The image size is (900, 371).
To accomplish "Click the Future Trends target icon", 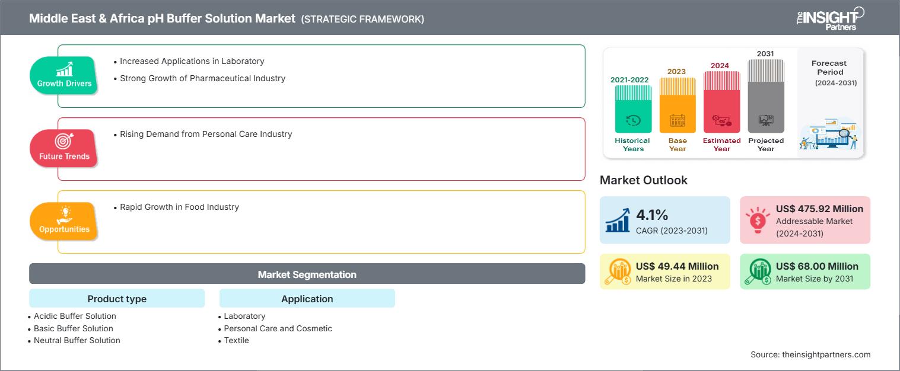I will 64,142.
